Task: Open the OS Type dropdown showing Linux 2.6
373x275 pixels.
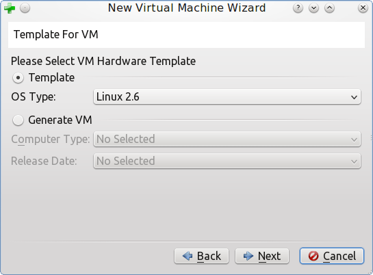Action: point(227,96)
